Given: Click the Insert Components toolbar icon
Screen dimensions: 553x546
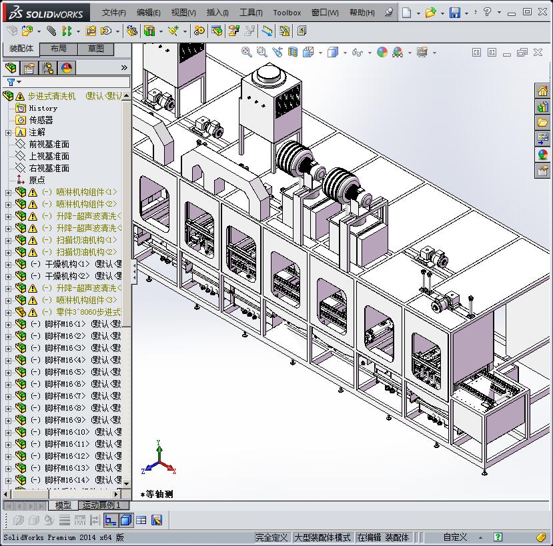Looking at the screenshot, I should coord(27,31).
